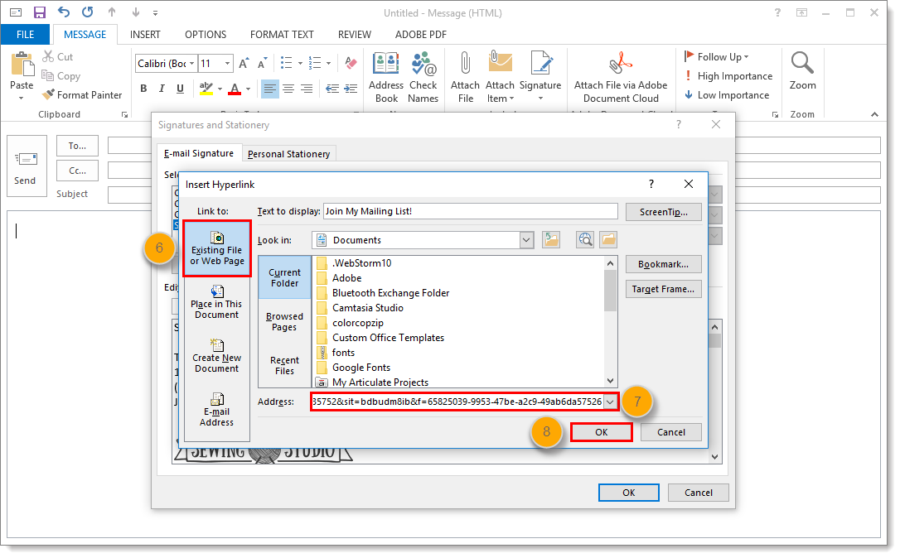Click Browse the Web icon
Viewport: 900px width, 558px height.
[586, 240]
